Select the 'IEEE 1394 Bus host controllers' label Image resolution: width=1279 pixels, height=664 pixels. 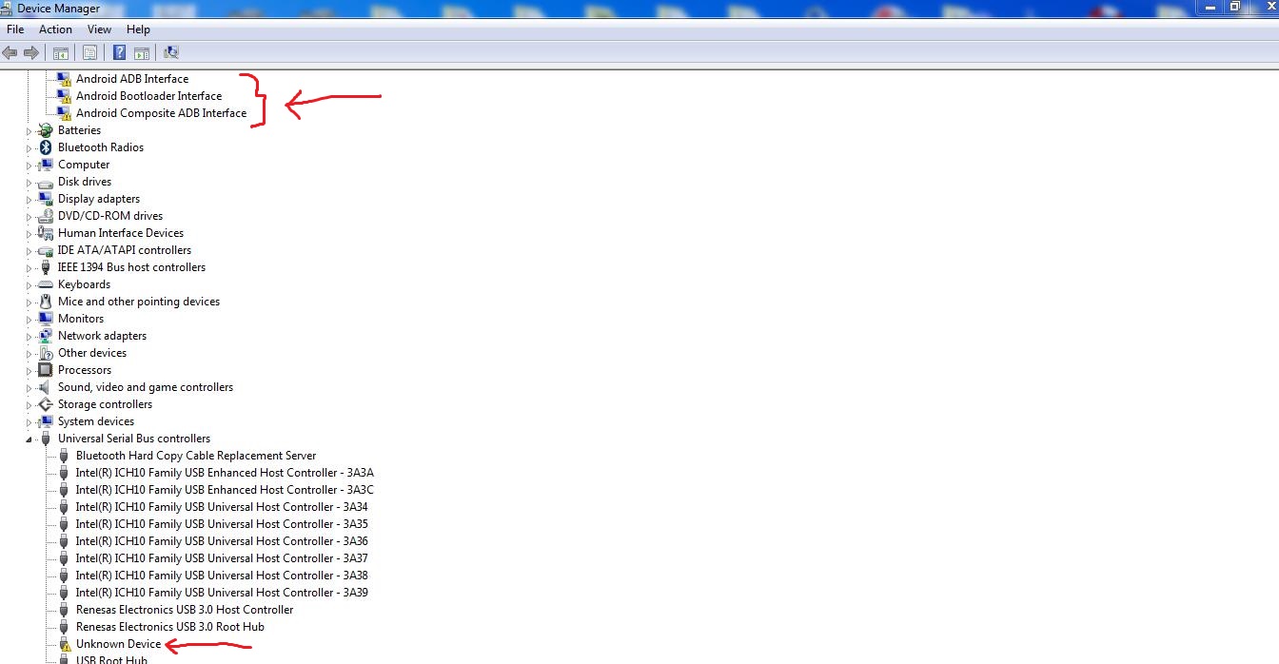point(131,267)
